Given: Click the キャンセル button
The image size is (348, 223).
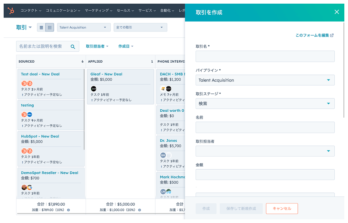Looking at the screenshot, I should click(282, 208).
